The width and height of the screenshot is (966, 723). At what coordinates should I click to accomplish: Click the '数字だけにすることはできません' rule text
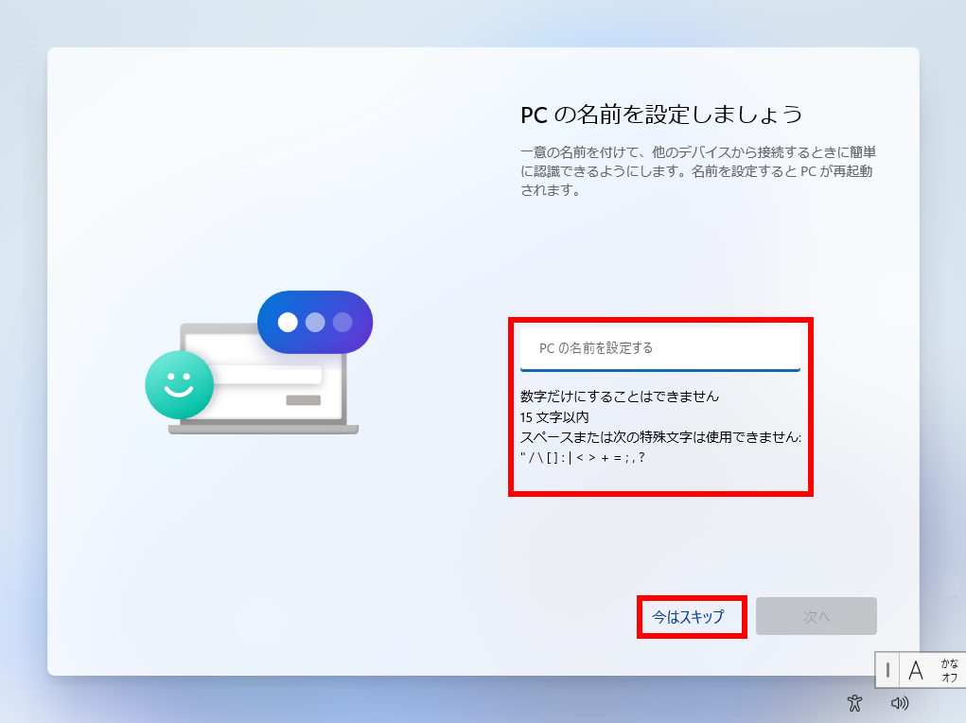pyautogui.click(x=619, y=397)
